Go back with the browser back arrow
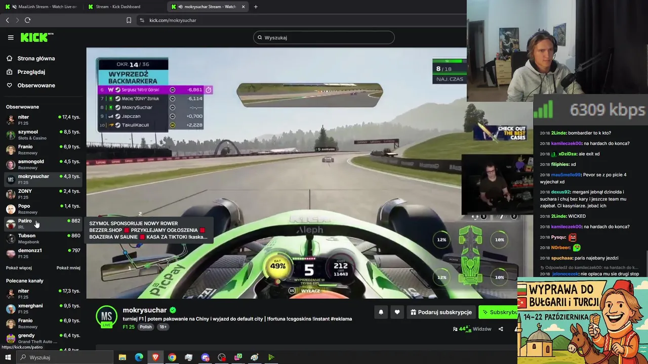Viewport: 648px width, 364px height. [x=8, y=20]
